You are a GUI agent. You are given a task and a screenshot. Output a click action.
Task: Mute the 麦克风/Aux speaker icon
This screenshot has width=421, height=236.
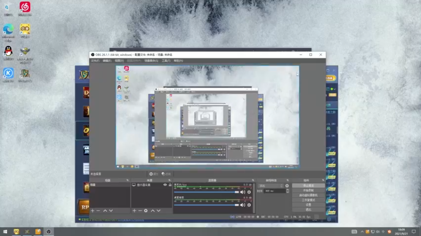(x=243, y=192)
